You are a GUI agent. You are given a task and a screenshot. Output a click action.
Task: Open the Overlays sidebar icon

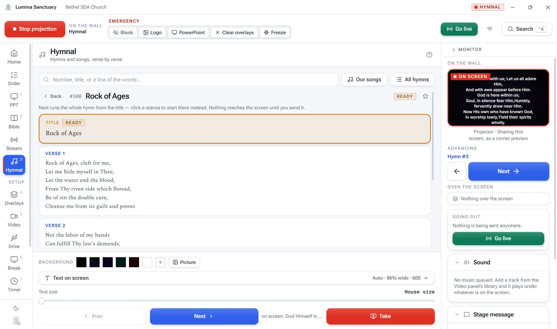coord(14,199)
